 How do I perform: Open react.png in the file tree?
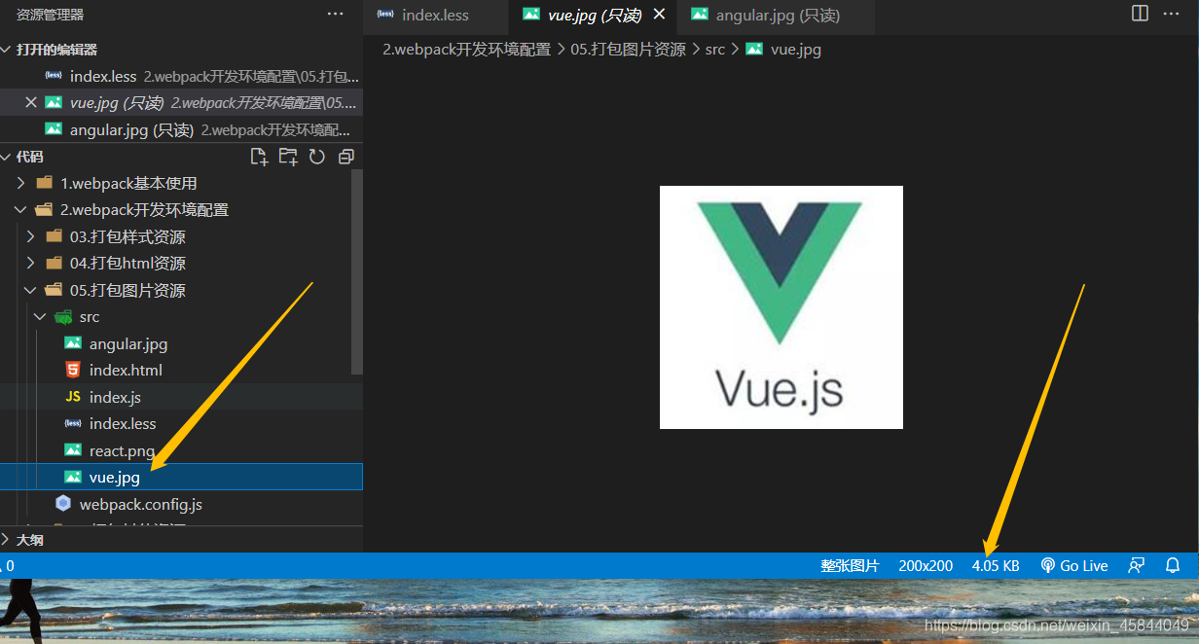(175, 450)
